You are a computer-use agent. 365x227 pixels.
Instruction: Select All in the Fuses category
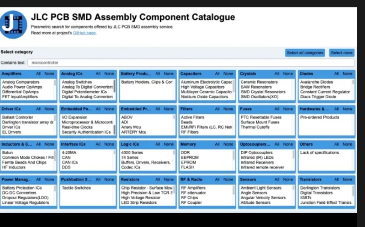coord(277,109)
